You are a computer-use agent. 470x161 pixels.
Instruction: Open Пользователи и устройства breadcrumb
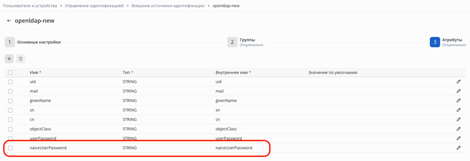pos(30,6)
